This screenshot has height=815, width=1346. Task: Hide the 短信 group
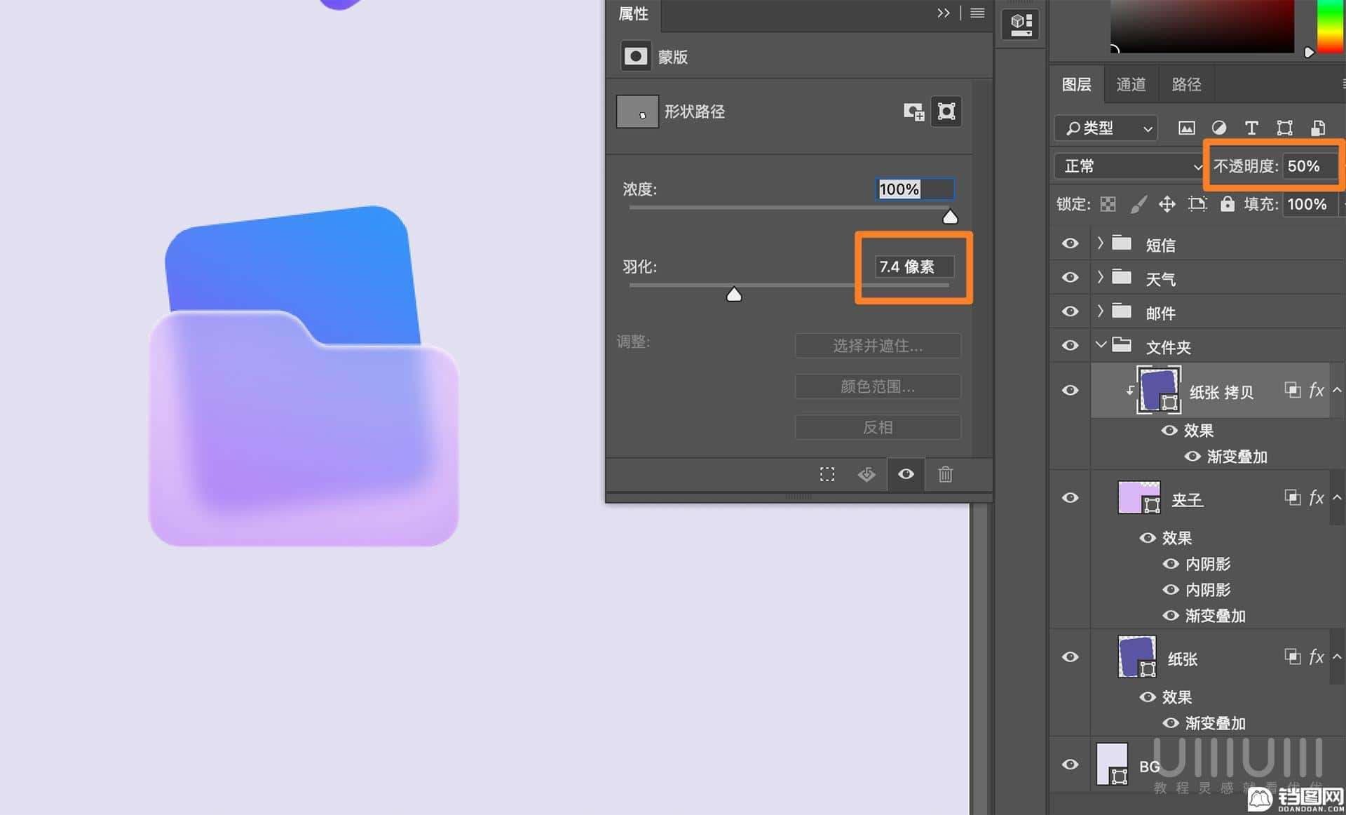[1070, 244]
